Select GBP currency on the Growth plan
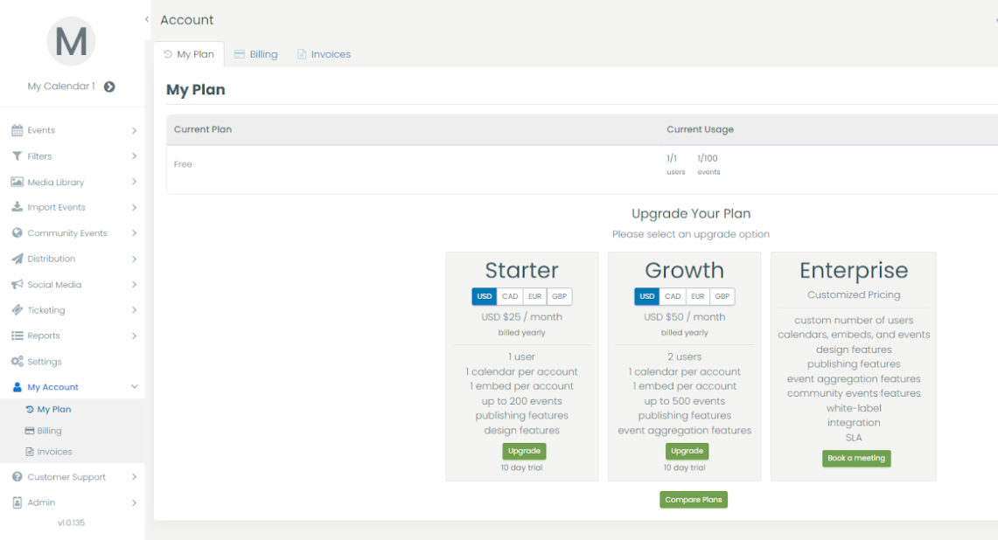998x540 pixels. click(722, 296)
